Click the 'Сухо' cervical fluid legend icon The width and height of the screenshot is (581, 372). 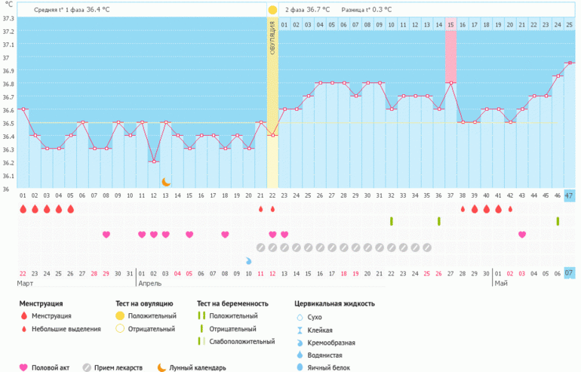pyautogui.click(x=300, y=318)
